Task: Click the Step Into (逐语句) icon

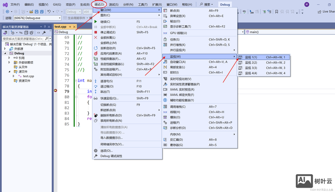Action: click(x=95, y=81)
